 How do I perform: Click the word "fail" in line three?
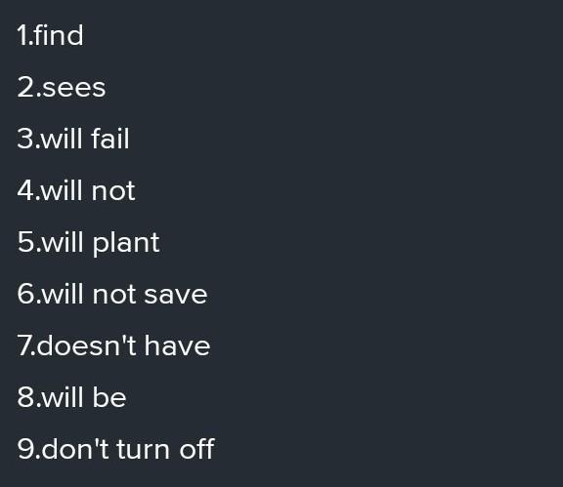[109, 139]
